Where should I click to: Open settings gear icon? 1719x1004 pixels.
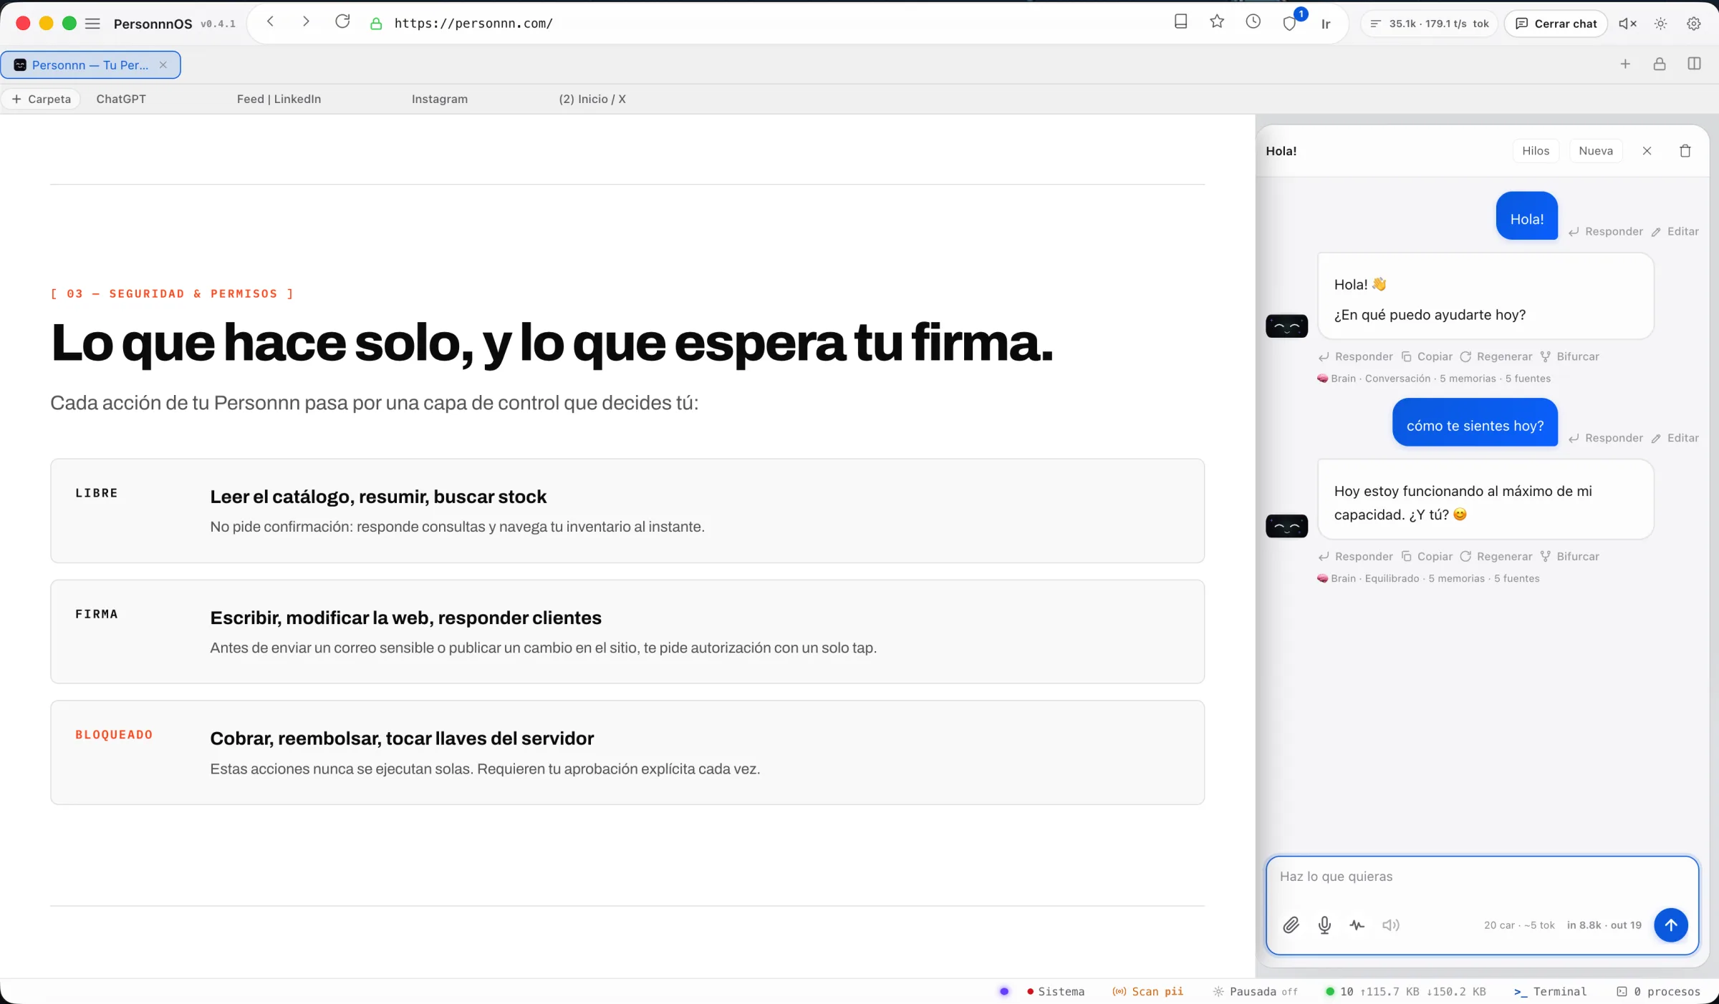click(1694, 24)
